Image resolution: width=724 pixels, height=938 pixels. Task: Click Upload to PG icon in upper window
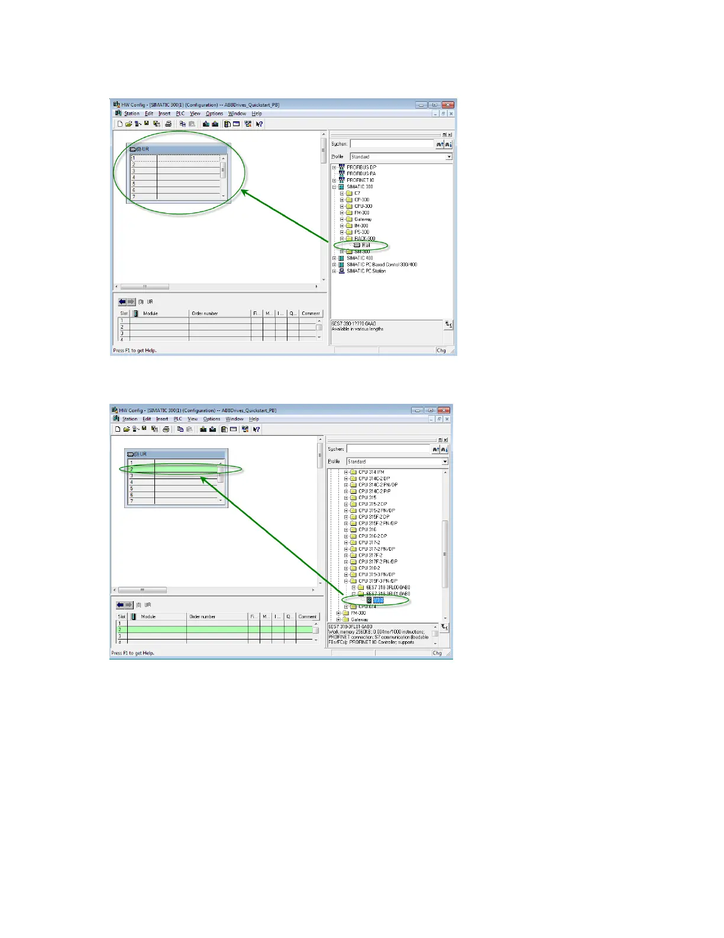(x=215, y=124)
